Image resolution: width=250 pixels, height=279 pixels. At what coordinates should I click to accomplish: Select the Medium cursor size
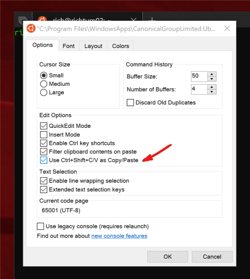tap(43, 84)
